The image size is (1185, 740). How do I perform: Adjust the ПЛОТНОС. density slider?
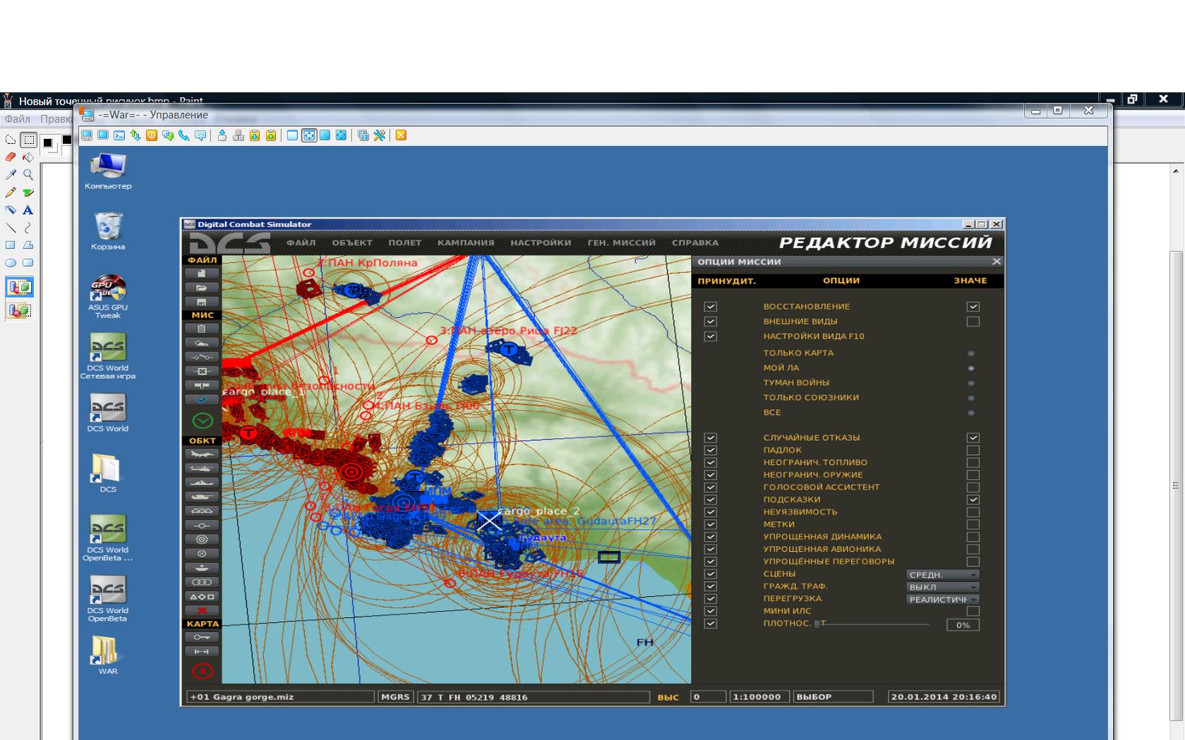pos(872,624)
